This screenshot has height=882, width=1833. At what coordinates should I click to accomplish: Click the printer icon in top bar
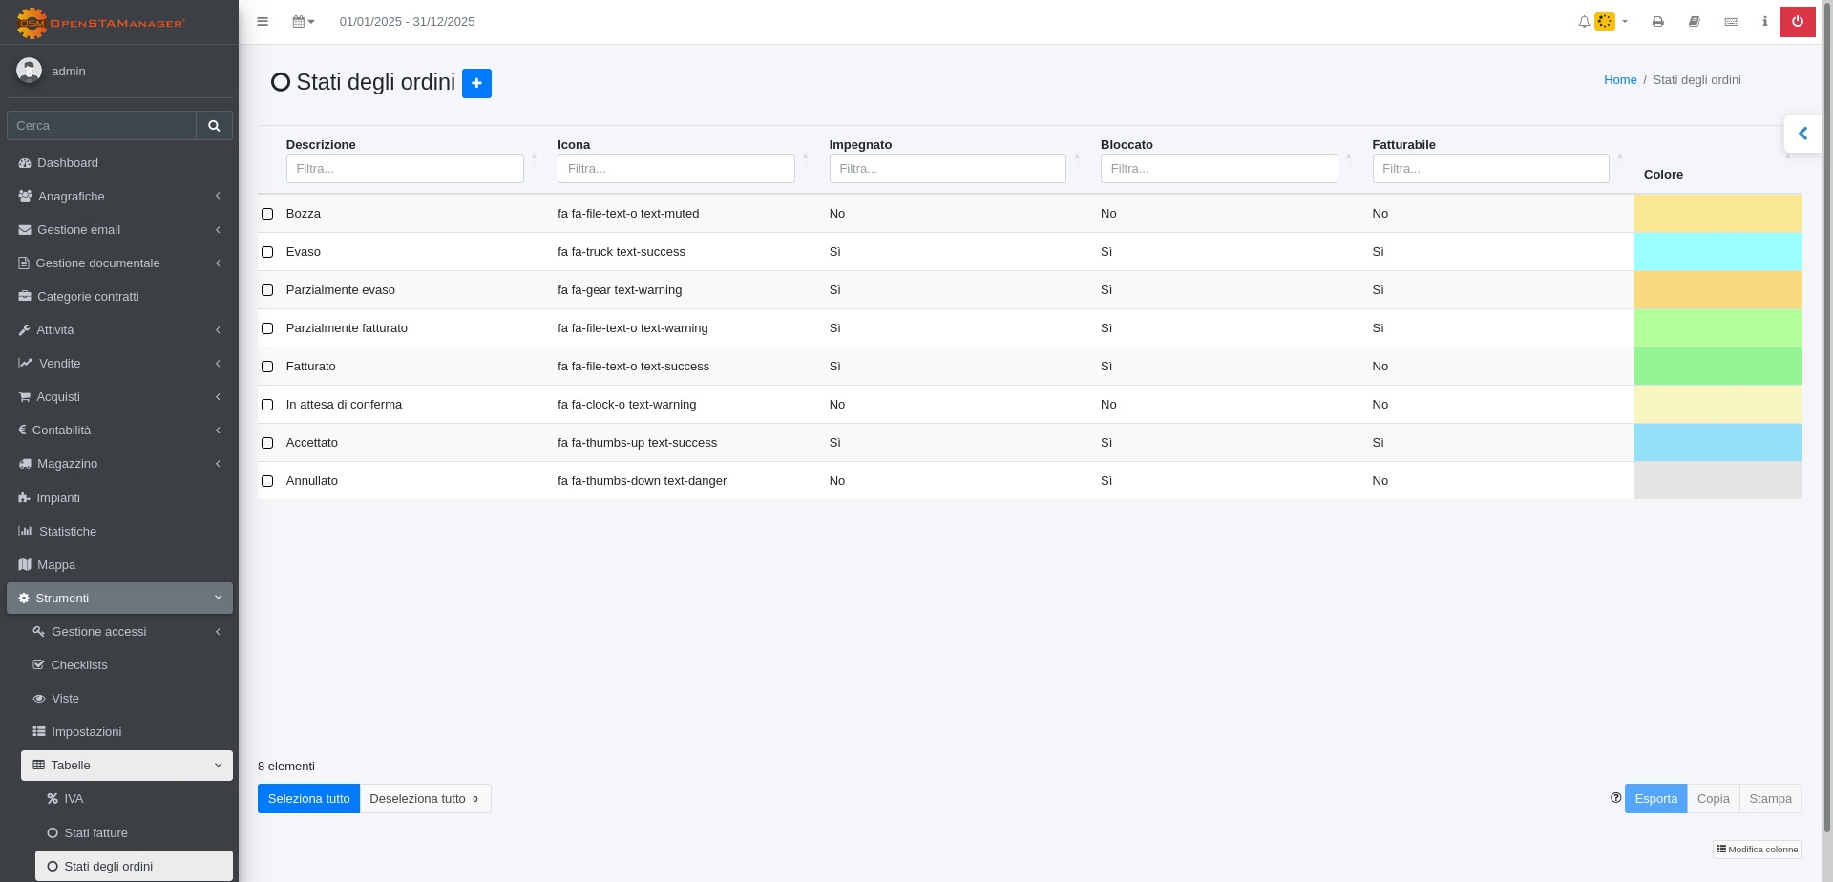coord(1658,21)
